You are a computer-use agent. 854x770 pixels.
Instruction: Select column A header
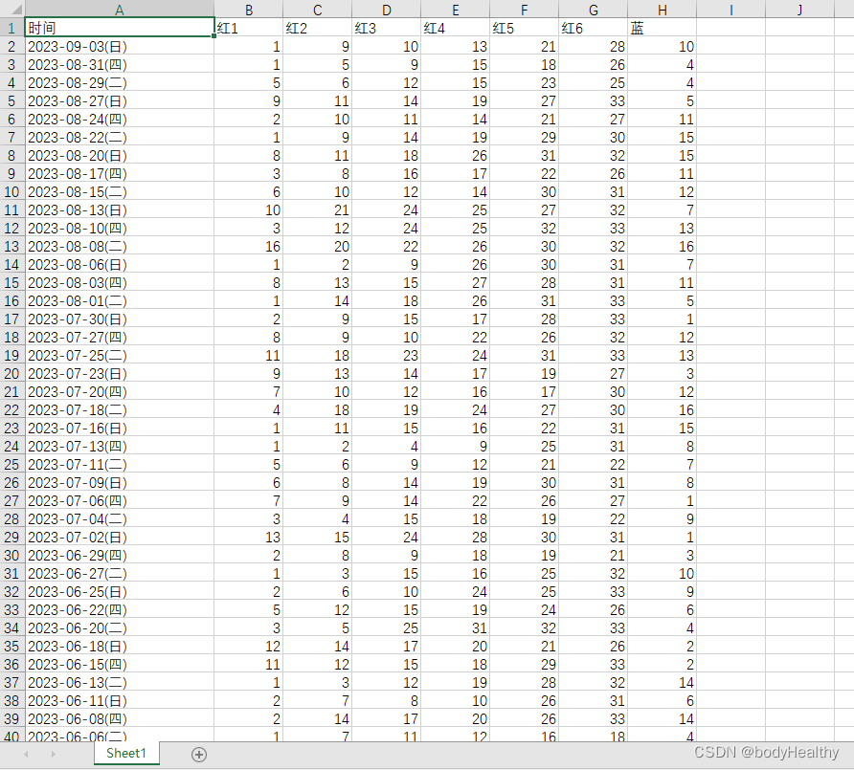120,10
